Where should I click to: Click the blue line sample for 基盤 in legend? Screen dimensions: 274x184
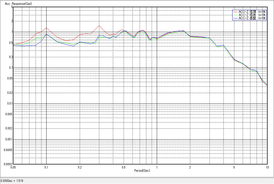point(235,18)
